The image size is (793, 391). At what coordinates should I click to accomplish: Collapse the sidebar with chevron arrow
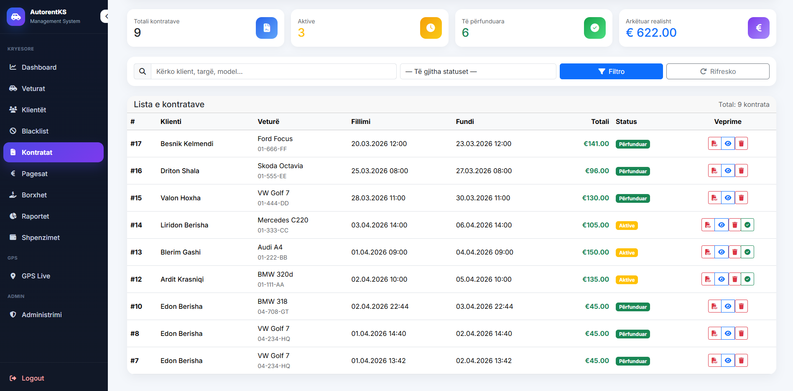pos(105,16)
